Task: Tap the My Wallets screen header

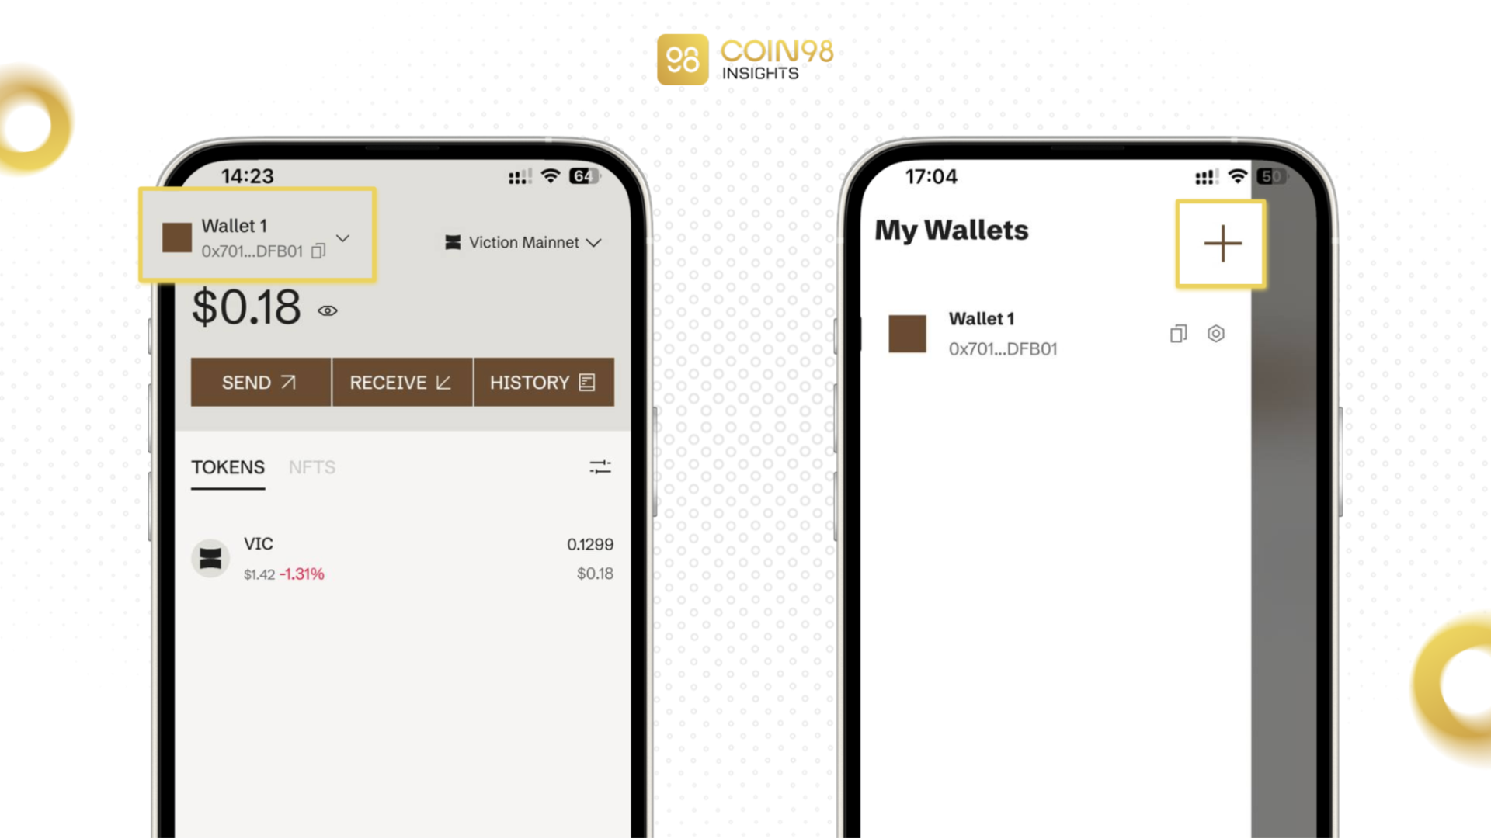Action: (951, 228)
